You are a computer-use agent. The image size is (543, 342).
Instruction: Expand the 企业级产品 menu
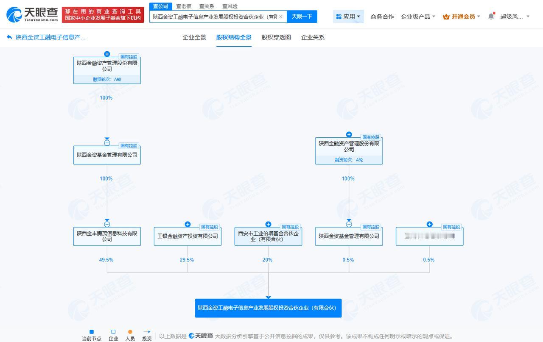click(x=418, y=17)
